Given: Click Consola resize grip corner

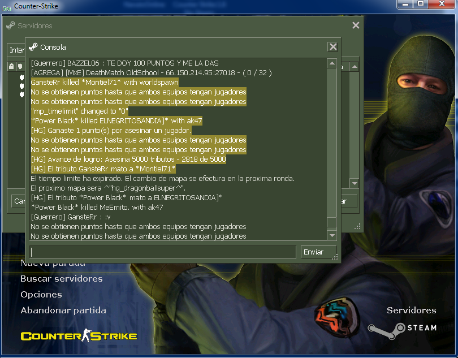Looking at the screenshot, I should 335,257.
